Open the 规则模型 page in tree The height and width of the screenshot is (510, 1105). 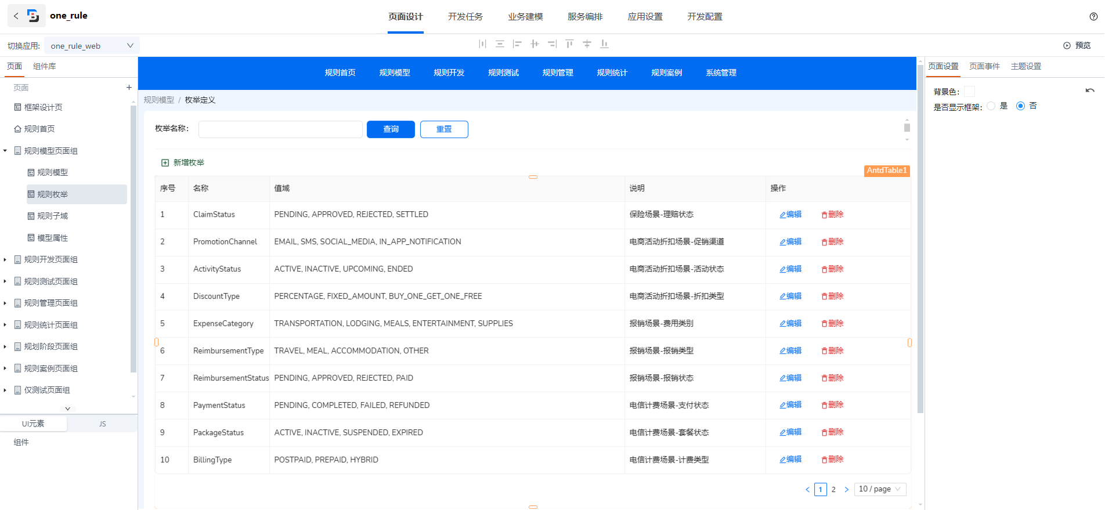click(x=52, y=172)
